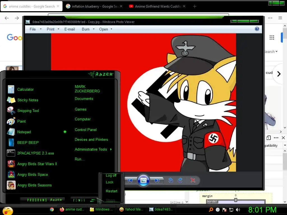The image size is (287, 215).
Task: Open Calculator from the start menu
Action: pos(26,89)
